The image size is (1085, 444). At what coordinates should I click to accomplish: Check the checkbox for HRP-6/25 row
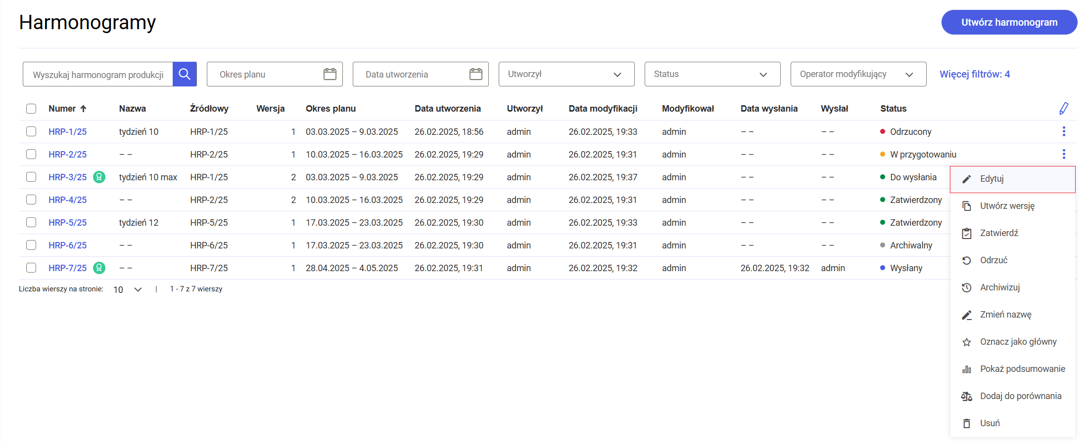point(31,245)
